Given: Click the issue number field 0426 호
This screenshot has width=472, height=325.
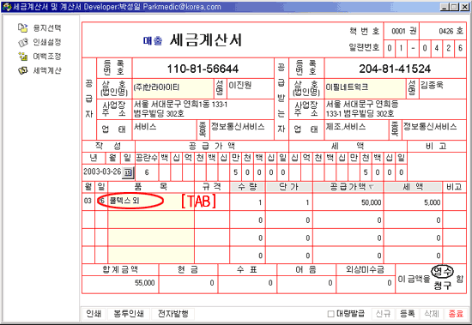Looking at the screenshot, I should tap(443, 31).
